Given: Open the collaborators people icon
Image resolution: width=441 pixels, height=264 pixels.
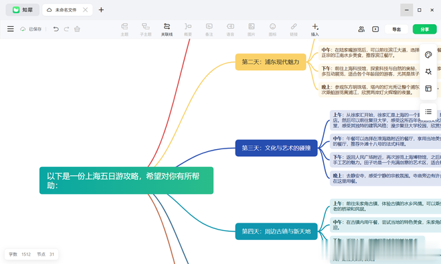Looking at the screenshot, I should pyautogui.click(x=361, y=29).
